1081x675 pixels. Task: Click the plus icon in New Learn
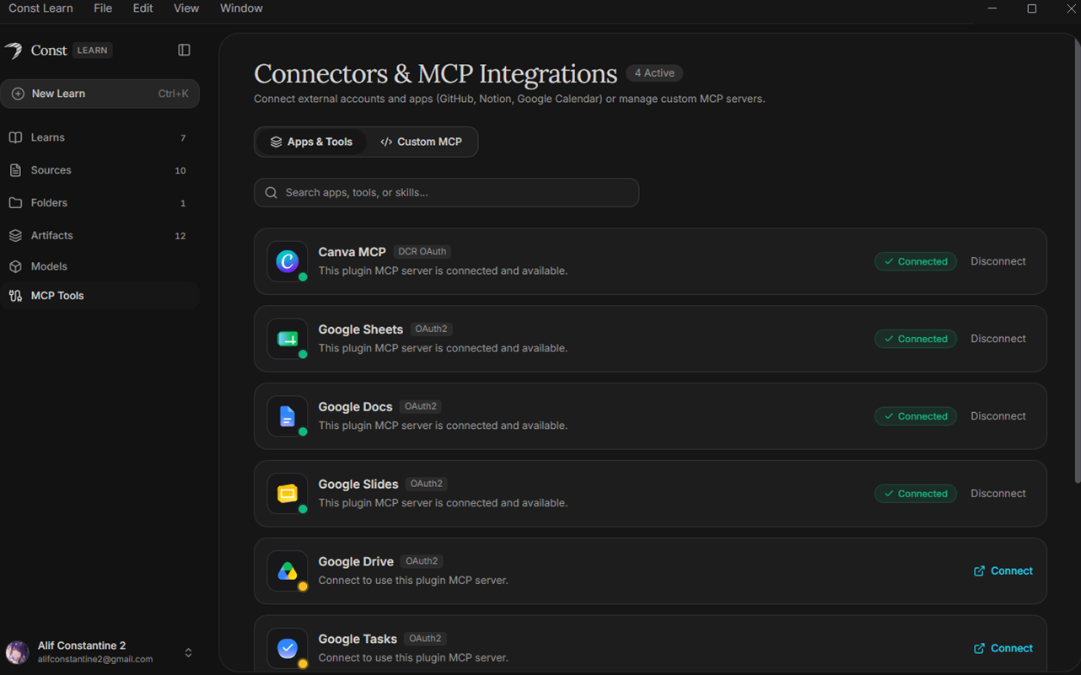pos(18,94)
